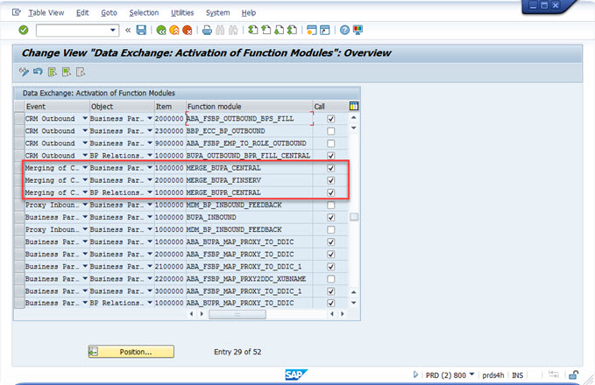Open the Edit menu
This screenshot has width=595, height=385.
pyautogui.click(x=82, y=12)
